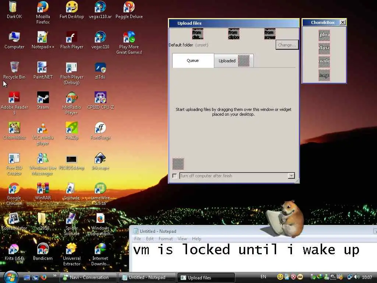
Task: Select Flash Player desktop icon
Action: (72, 40)
